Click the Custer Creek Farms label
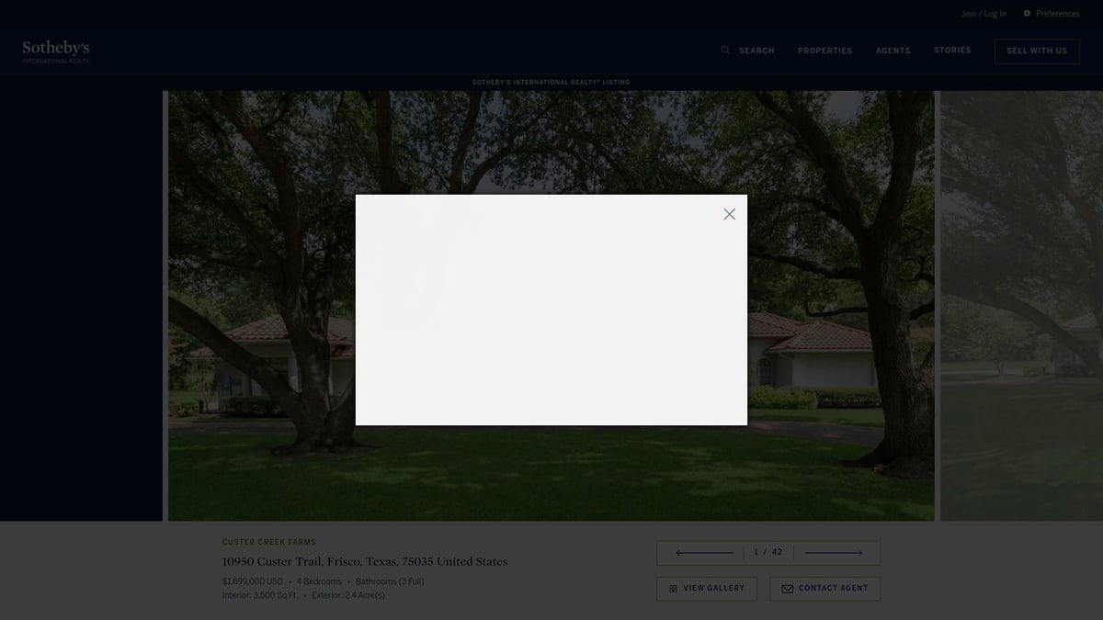The width and height of the screenshot is (1103, 620). (268, 541)
